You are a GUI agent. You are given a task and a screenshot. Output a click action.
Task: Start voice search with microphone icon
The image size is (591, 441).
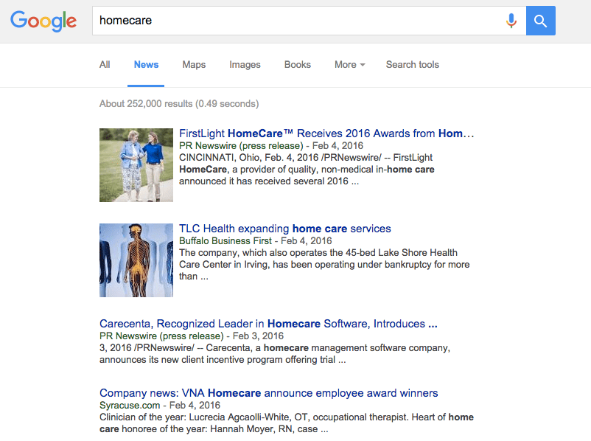(511, 21)
